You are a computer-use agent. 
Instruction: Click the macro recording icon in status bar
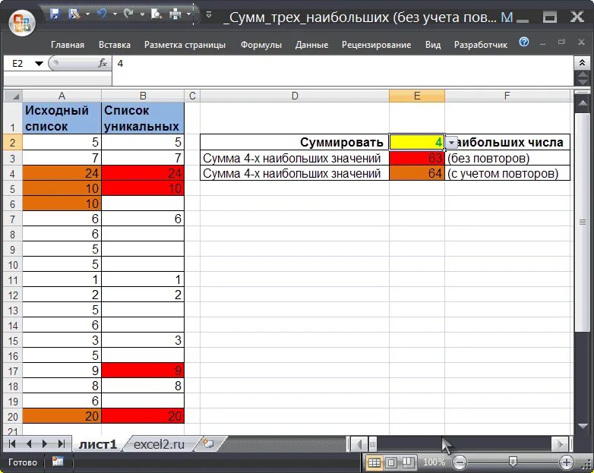58,462
